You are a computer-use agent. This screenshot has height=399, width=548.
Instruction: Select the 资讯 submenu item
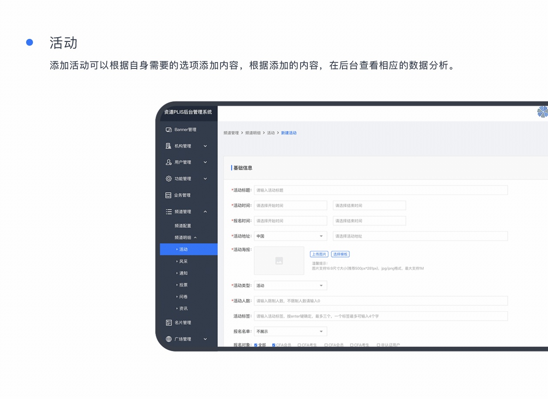183,308
